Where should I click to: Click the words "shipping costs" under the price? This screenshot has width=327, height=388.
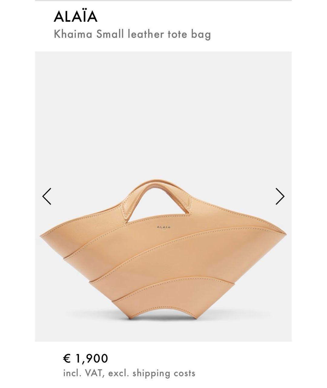164,373
